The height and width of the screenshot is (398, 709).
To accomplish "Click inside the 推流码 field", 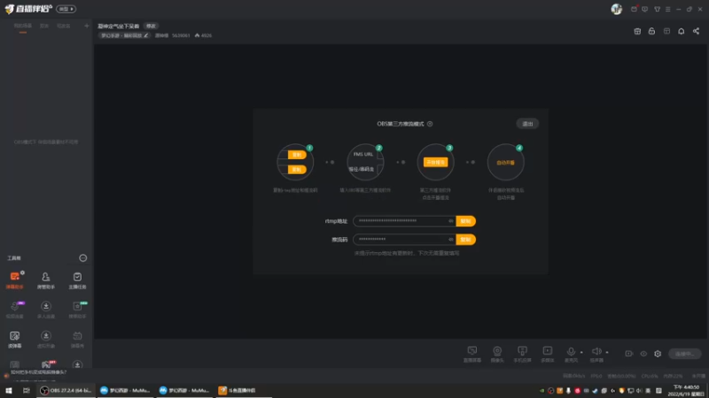I will pos(404,240).
